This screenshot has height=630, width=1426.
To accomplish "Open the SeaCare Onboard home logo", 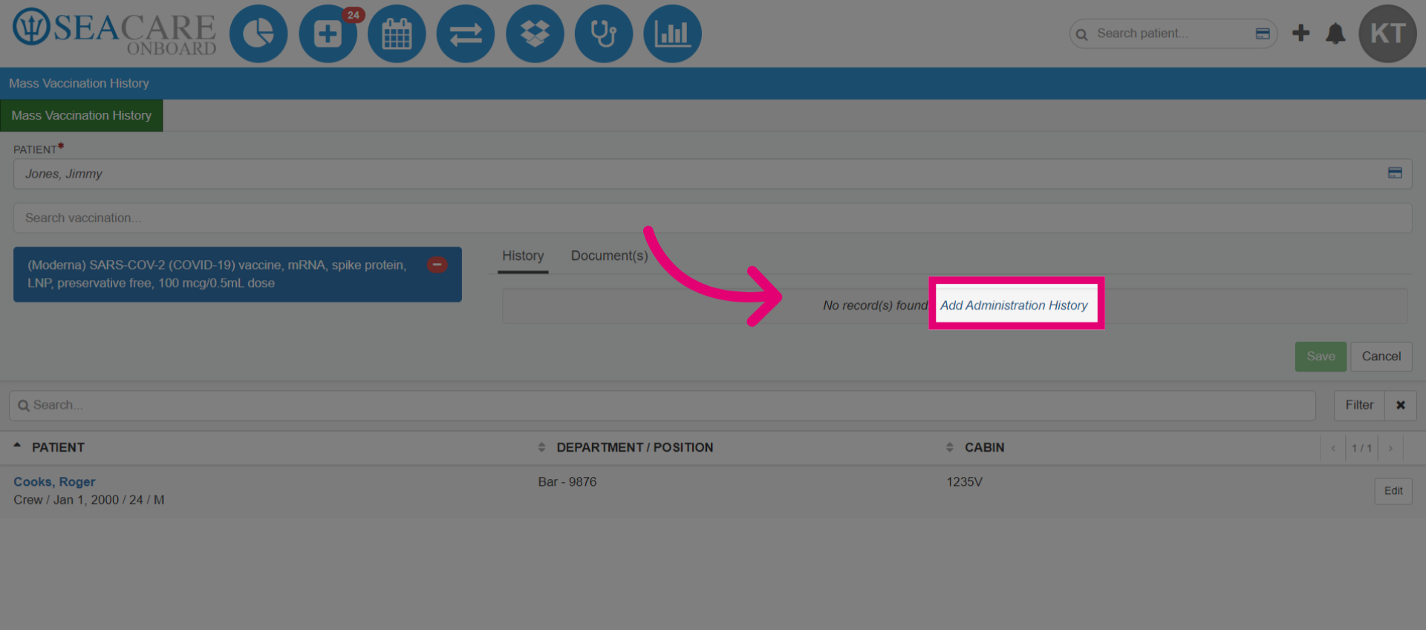I will tap(114, 33).
